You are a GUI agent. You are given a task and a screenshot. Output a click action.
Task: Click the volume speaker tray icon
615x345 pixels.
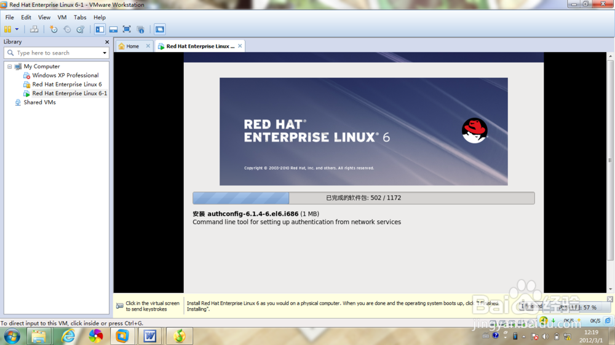click(545, 336)
